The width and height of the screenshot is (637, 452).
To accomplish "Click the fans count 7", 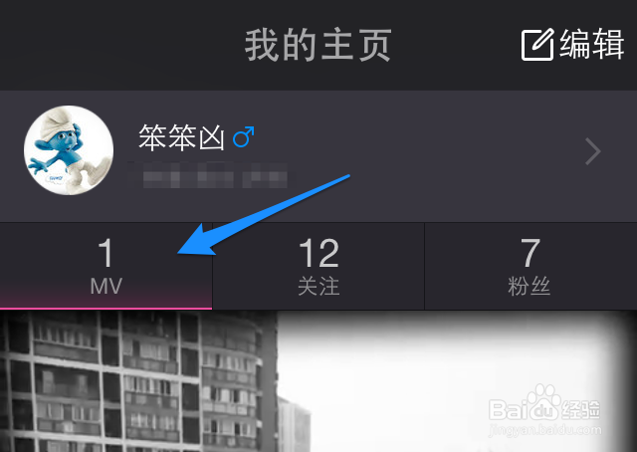I will [x=531, y=253].
